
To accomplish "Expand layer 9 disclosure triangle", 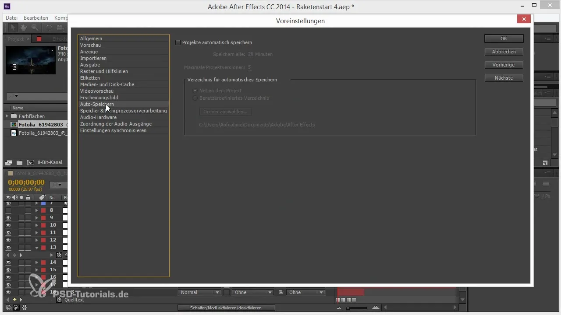I will (37, 217).
